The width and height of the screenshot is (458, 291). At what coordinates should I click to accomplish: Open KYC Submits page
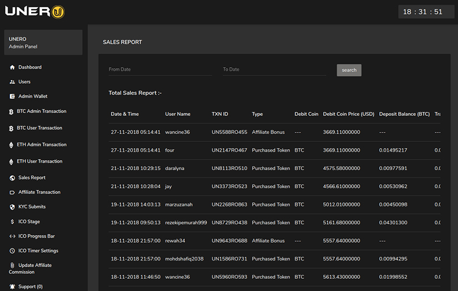pos(32,207)
